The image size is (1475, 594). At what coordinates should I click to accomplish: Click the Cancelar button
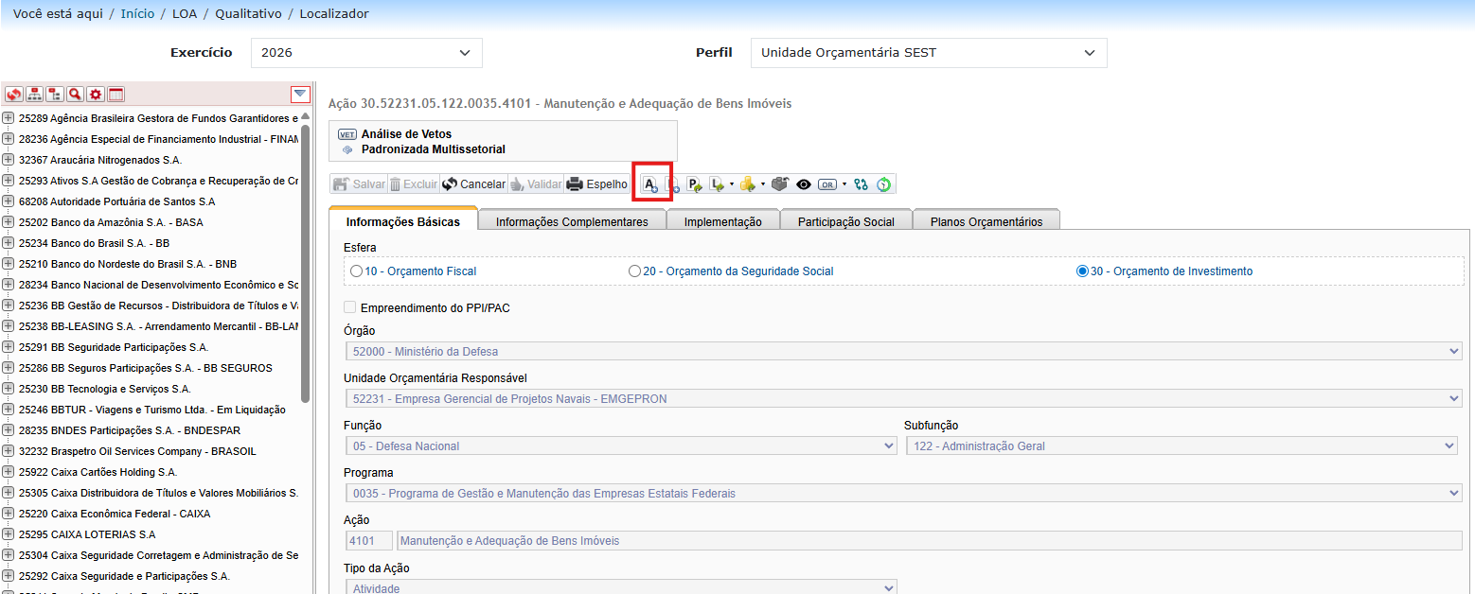[x=473, y=184]
